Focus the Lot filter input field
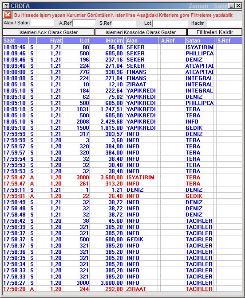This screenshot has height=298, width=245. [x=170, y=23]
